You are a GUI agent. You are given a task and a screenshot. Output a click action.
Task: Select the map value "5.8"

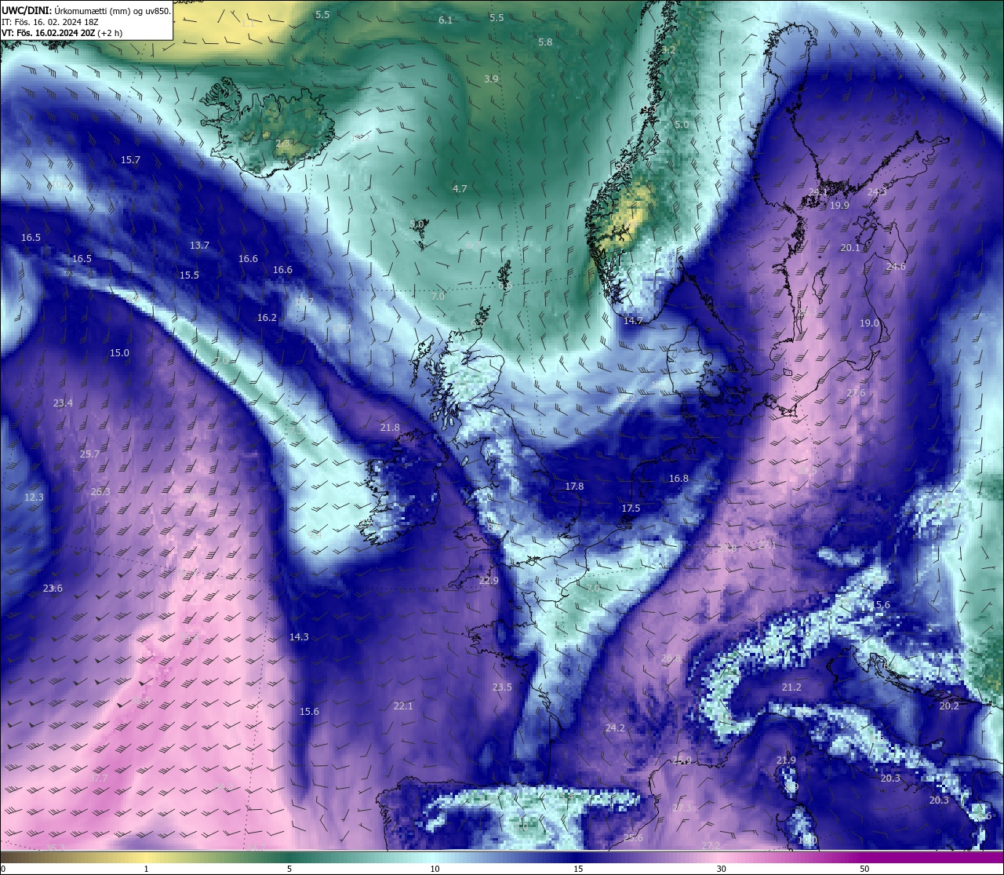pyautogui.click(x=545, y=42)
